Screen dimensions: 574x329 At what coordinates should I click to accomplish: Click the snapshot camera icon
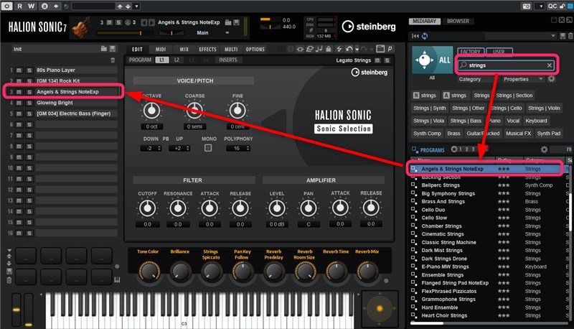(527, 6)
